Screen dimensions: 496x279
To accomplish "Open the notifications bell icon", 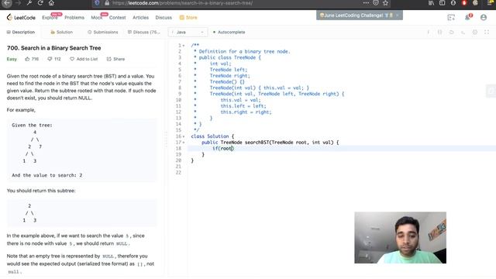I will point(467,17).
